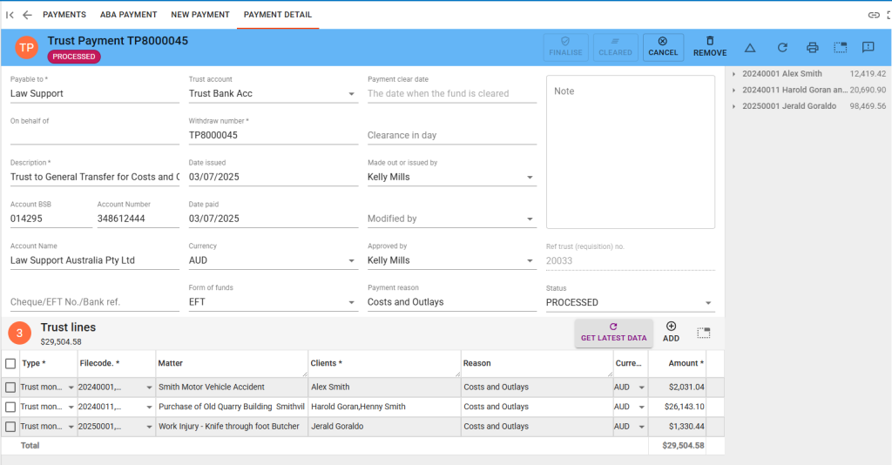The height and width of the screenshot is (465, 892).
Task: Click the triangle warning icon
Action: click(x=750, y=48)
